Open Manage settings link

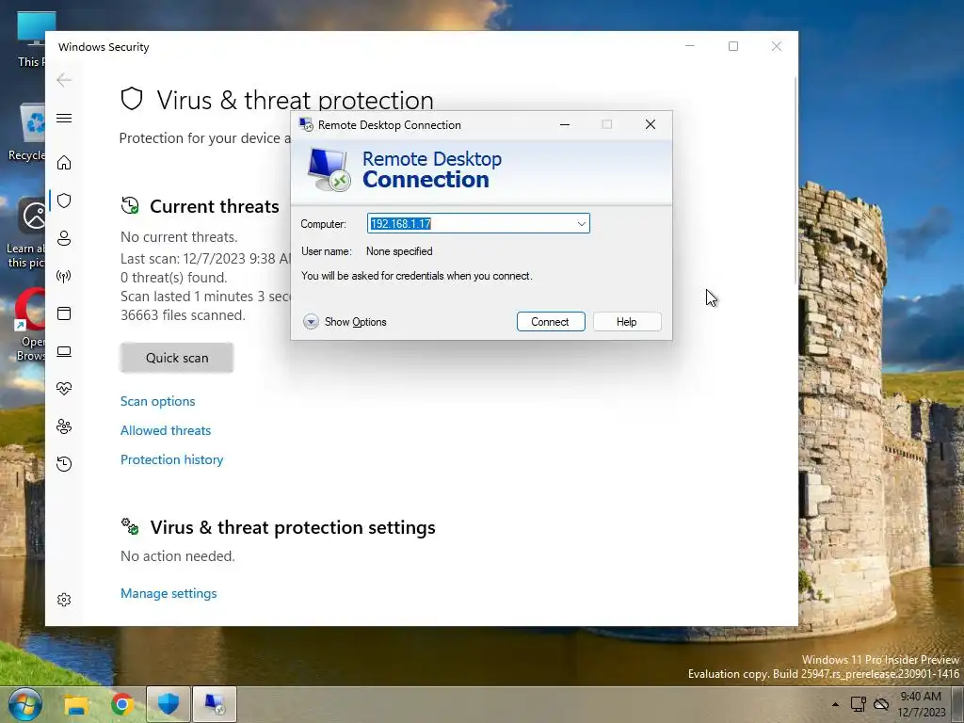169,593
